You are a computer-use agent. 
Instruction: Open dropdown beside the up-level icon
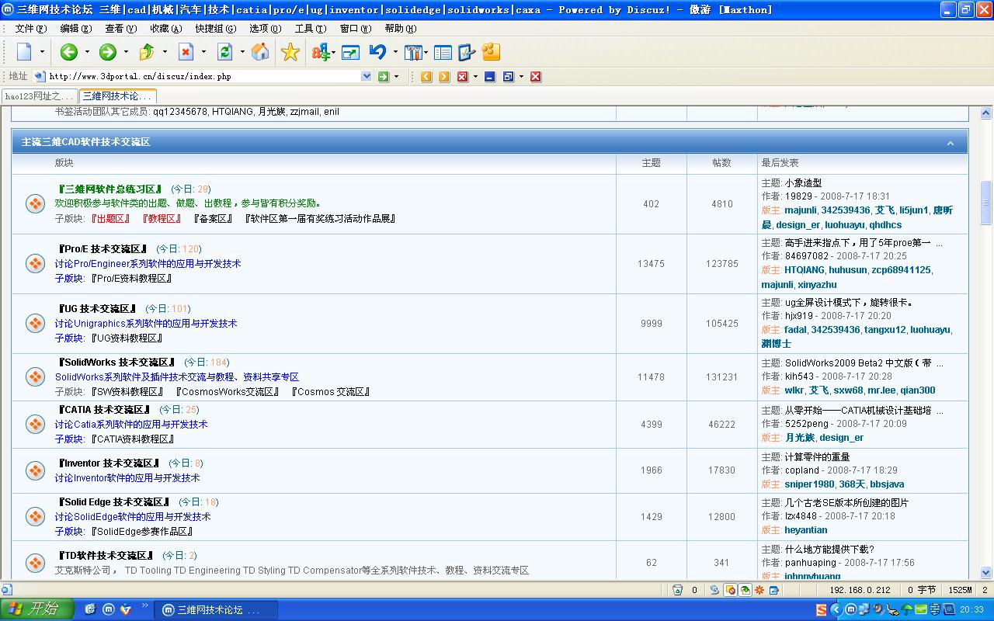(165, 52)
